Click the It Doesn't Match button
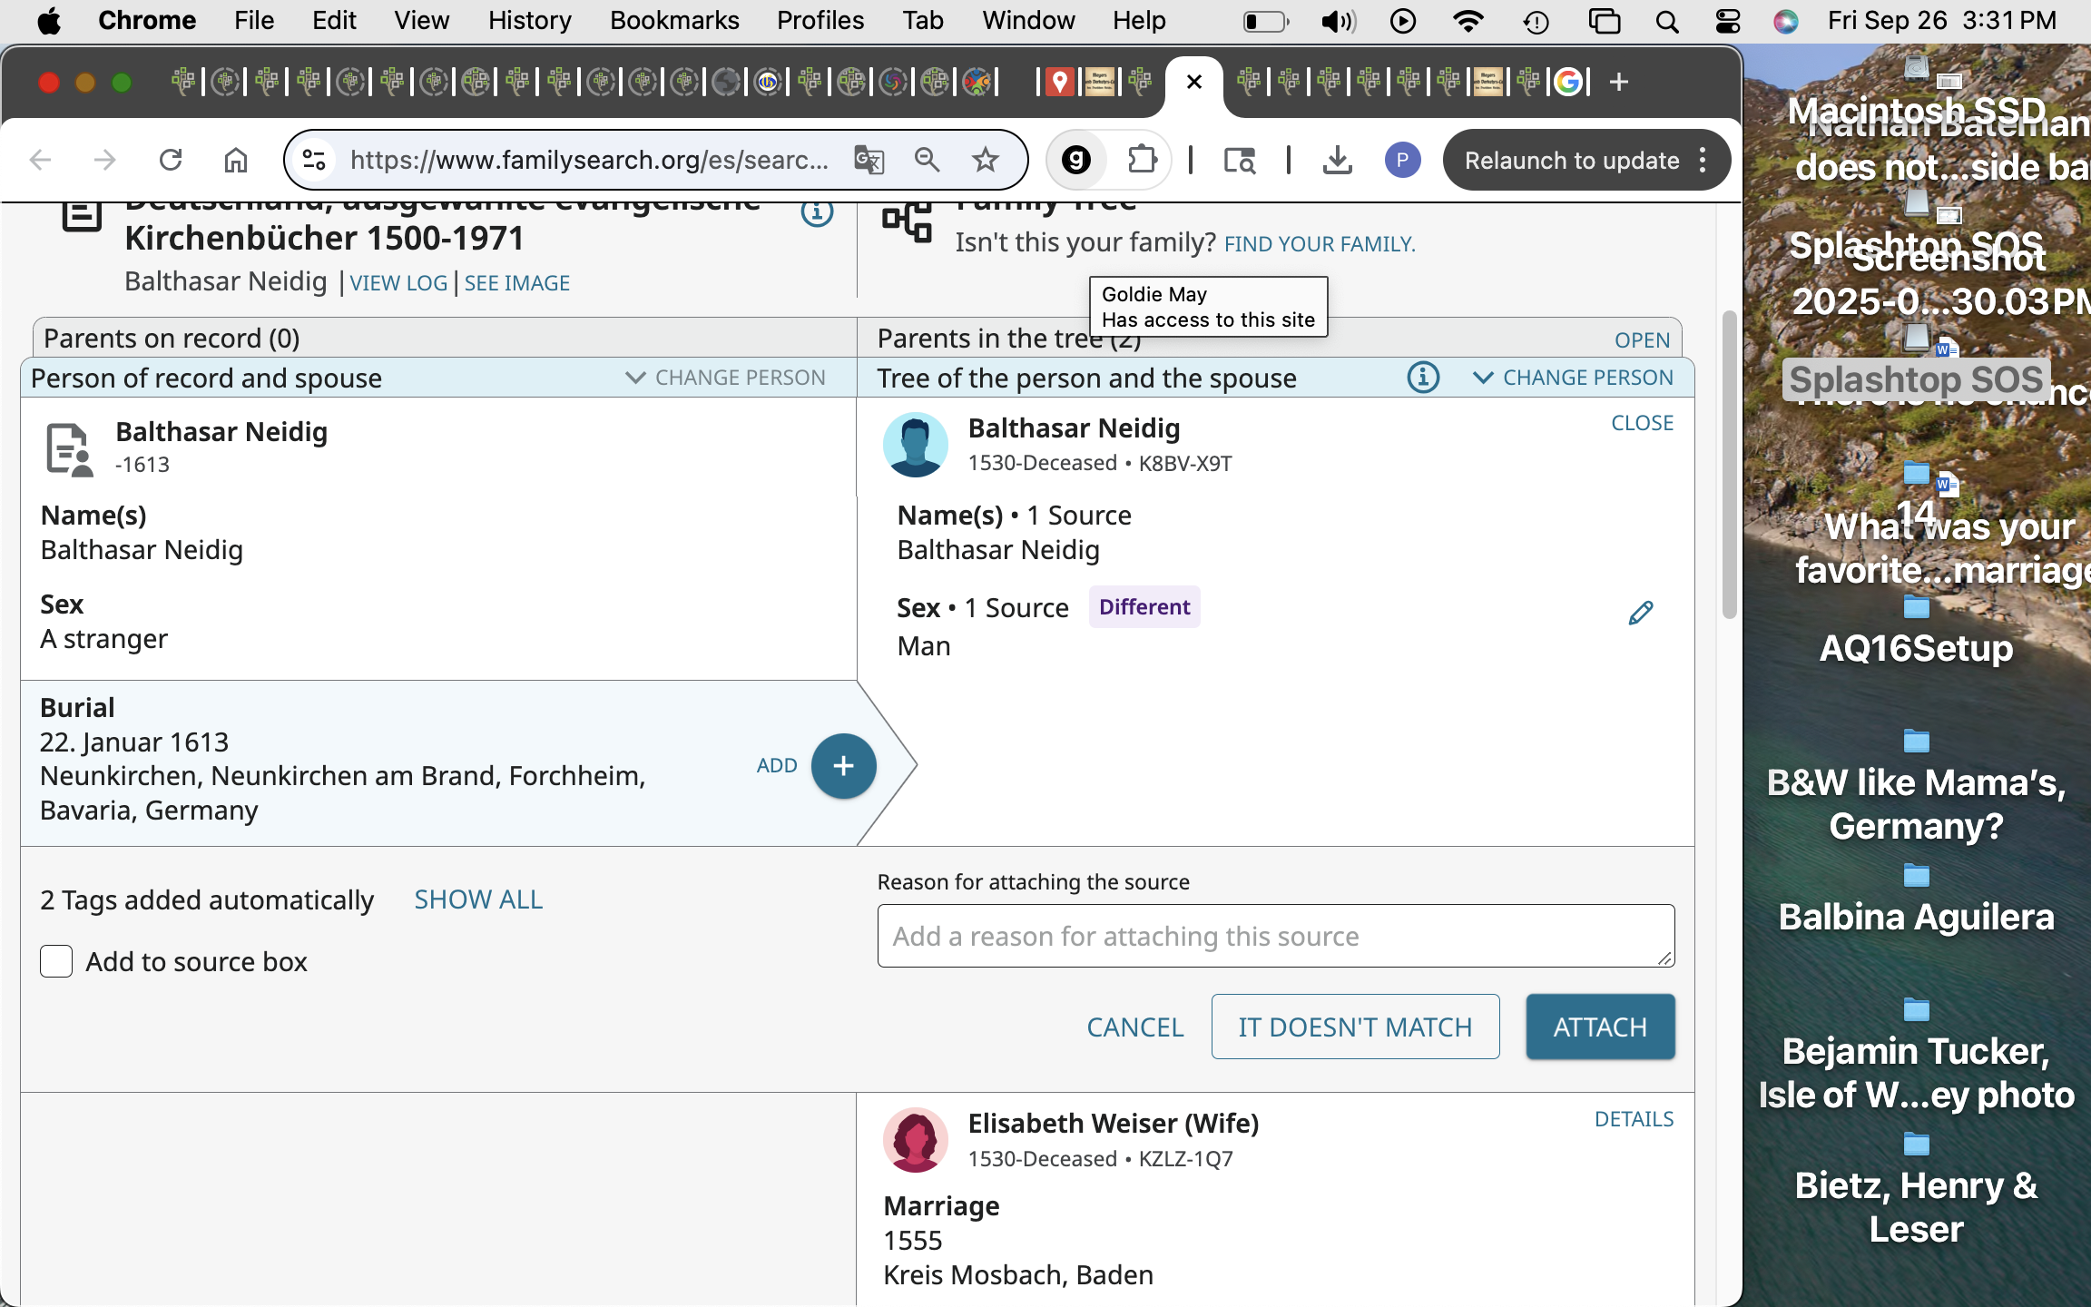This screenshot has height=1307, width=2091. click(1354, 1027)
